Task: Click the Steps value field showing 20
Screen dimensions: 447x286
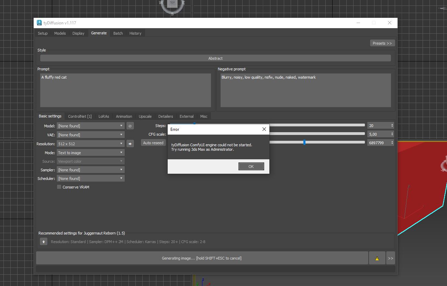Action: [x=379, y=126]
